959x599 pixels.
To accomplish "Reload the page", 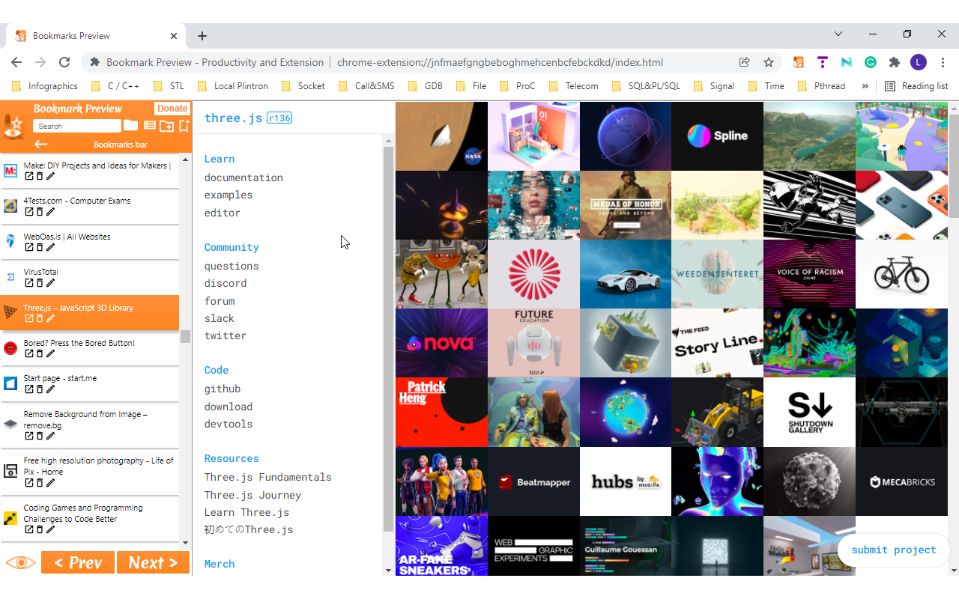I will (64, 62).
